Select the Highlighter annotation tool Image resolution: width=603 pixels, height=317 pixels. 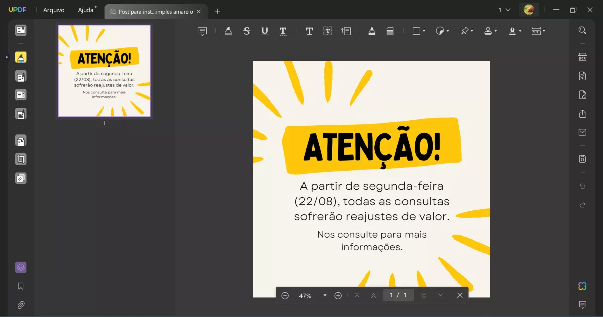pyautogui.click(x=228, y=31)
